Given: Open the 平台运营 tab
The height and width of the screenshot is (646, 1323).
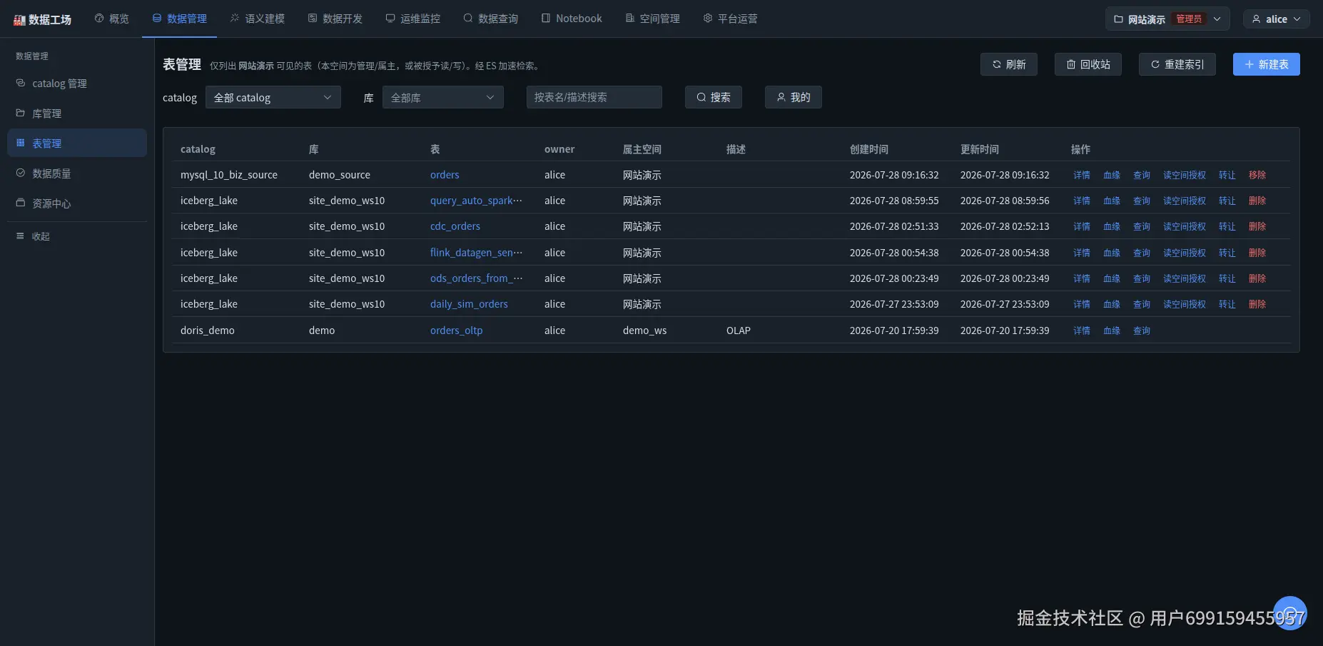Looking at the screenshot, I should (x=731, y=19).
